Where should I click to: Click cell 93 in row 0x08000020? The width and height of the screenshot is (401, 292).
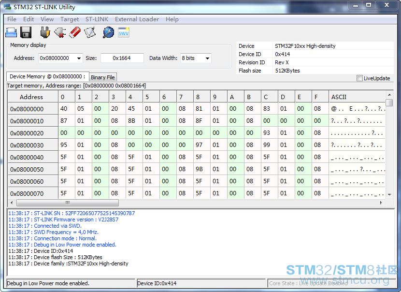[x=269, y=133]
